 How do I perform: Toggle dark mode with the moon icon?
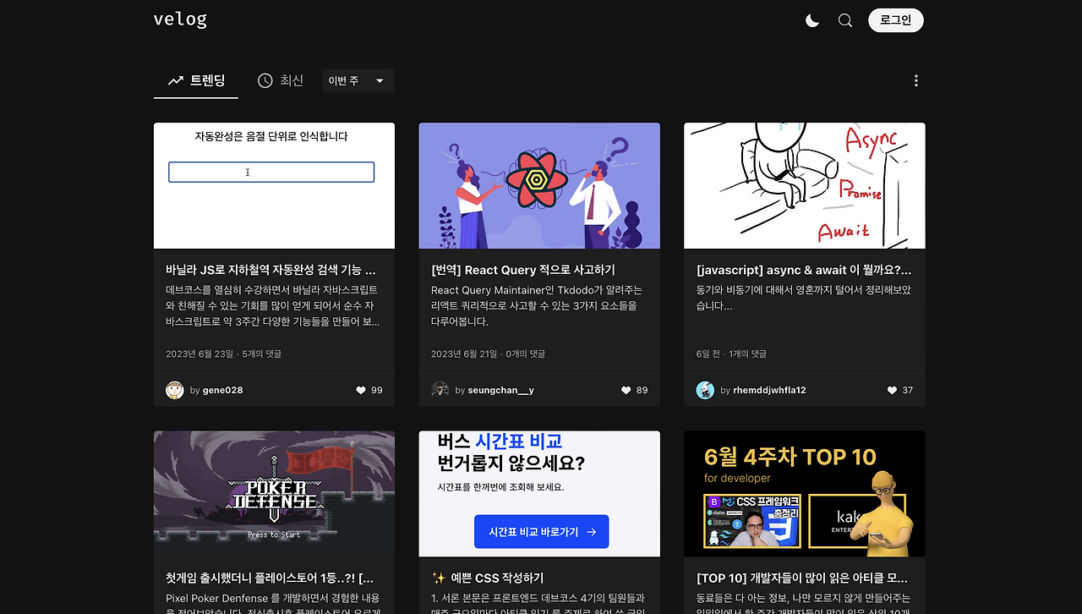811,19
